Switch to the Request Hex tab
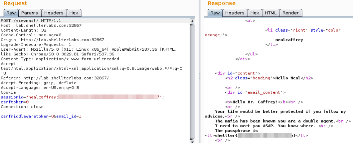Image resolution: width=353 pixels, height=143 pixels. (74, 13)
